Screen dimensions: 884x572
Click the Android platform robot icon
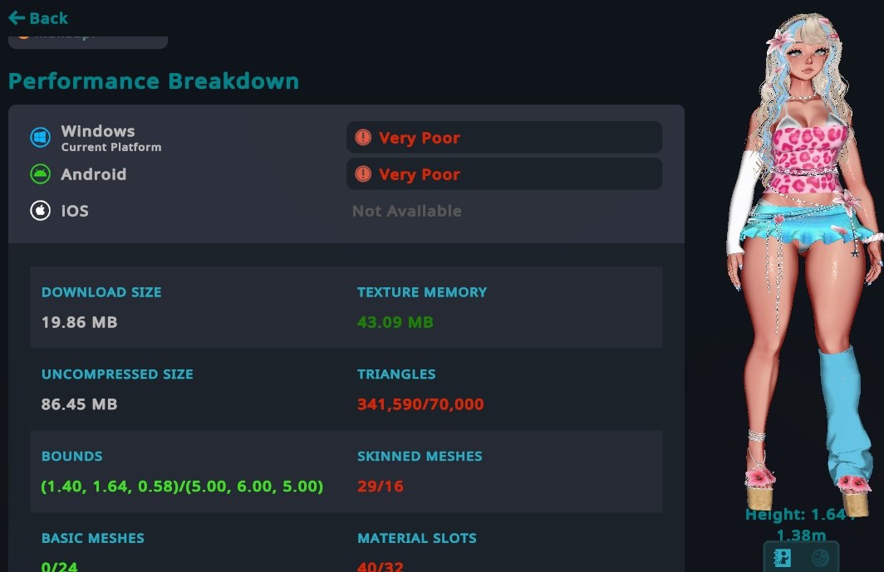[40, 174]
